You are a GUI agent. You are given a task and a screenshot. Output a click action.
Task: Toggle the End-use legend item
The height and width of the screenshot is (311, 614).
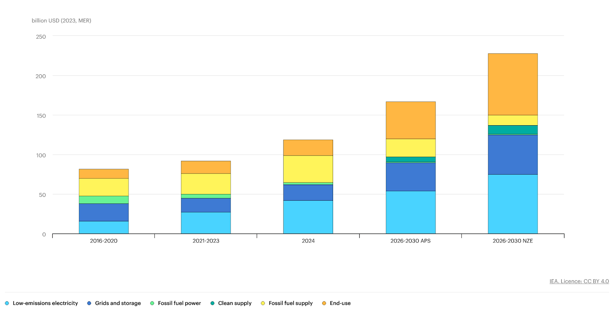(336, 303)
